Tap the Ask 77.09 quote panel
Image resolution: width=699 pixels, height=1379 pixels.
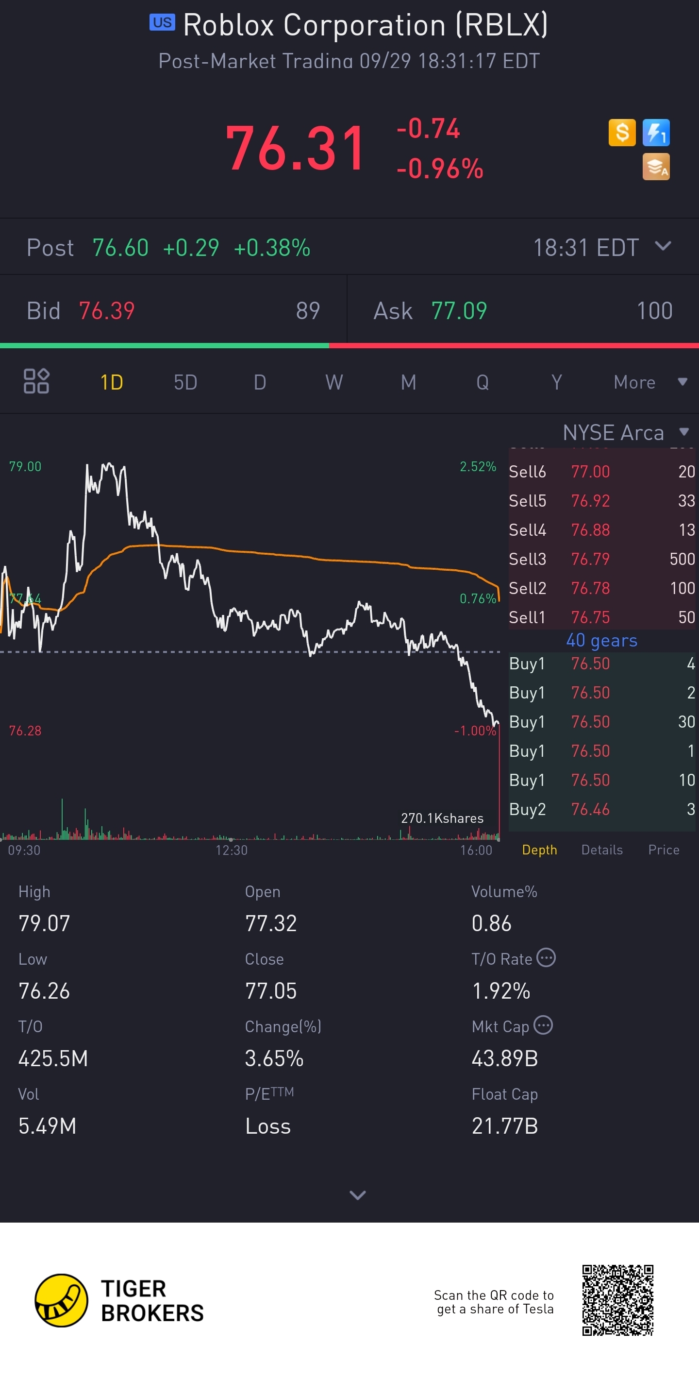point(523,310)
